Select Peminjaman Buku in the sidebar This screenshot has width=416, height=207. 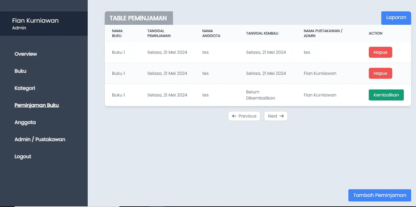coord(36,105)
